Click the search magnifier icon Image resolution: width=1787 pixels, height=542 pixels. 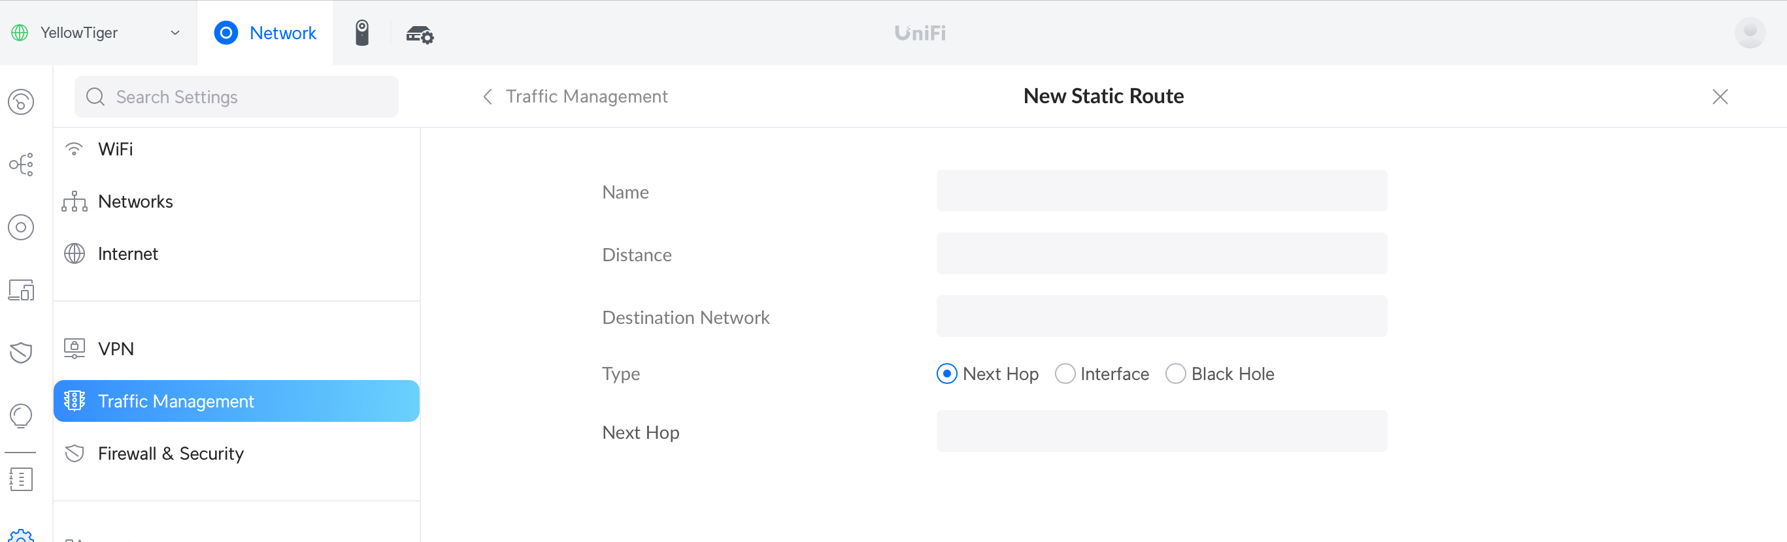(95, 97)
